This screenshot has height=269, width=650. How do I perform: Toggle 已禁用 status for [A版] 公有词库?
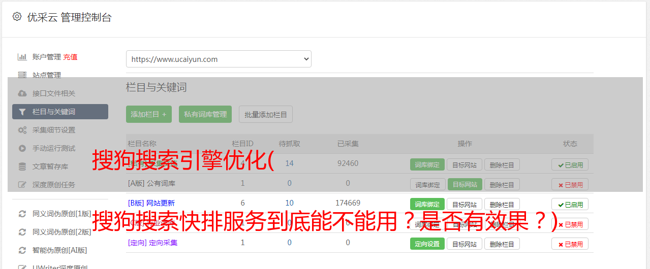pyautogui.click(x=570, y=184)
